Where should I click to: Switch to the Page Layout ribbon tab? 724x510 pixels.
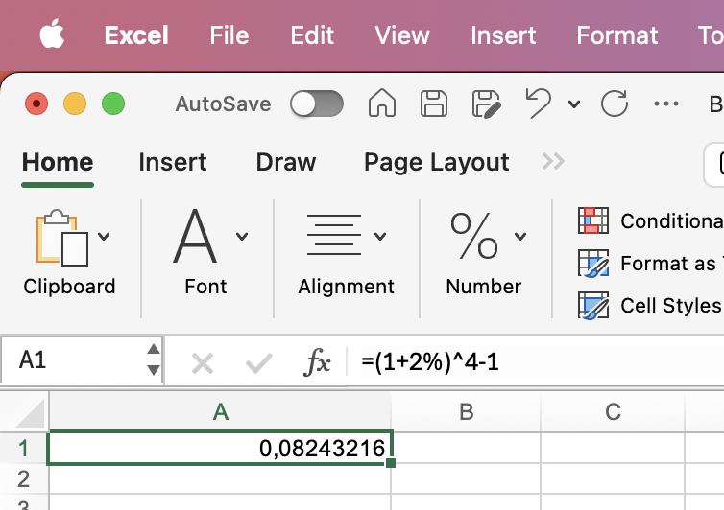[x=436, y=162]
